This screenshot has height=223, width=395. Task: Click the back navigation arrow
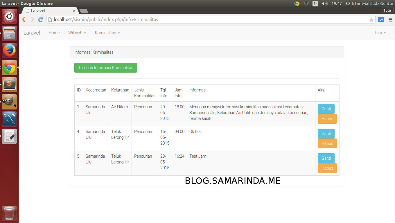(x=24, y=19)
